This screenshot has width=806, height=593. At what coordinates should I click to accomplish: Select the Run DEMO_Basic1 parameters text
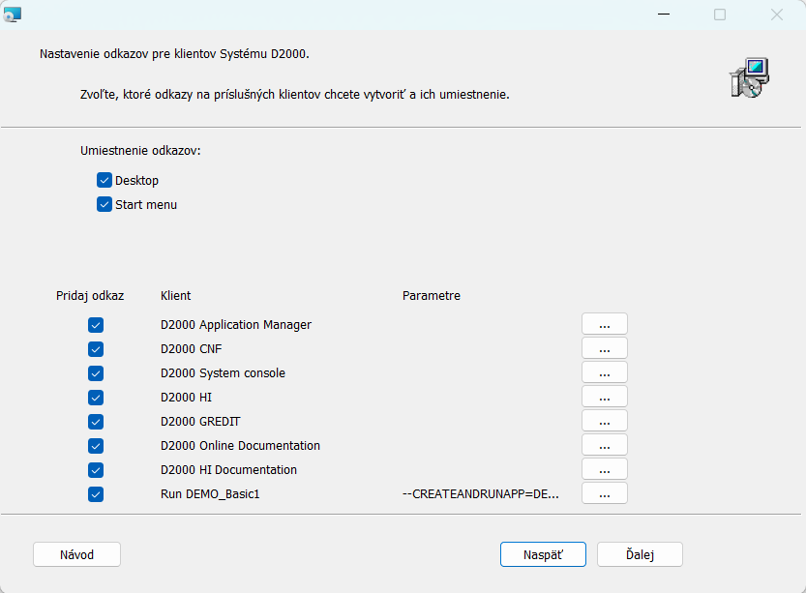(481, 494)
